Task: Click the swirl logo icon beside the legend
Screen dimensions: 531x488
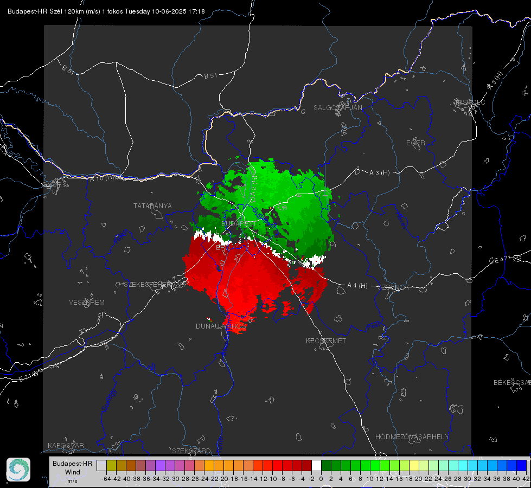Action: 18,470
